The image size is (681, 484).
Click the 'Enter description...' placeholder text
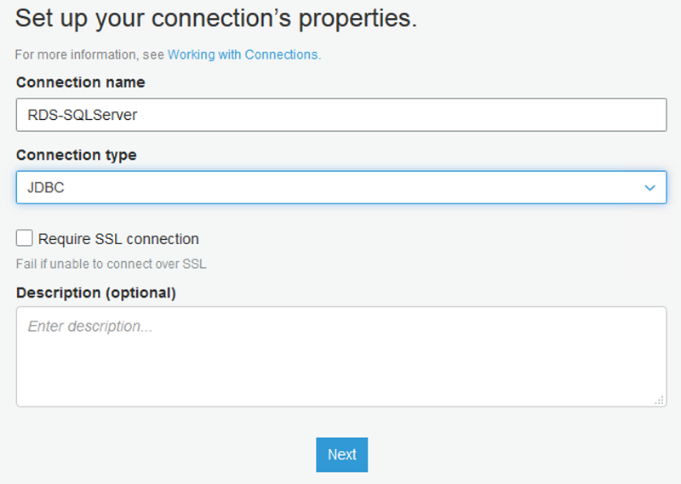(x=90, y=326)
